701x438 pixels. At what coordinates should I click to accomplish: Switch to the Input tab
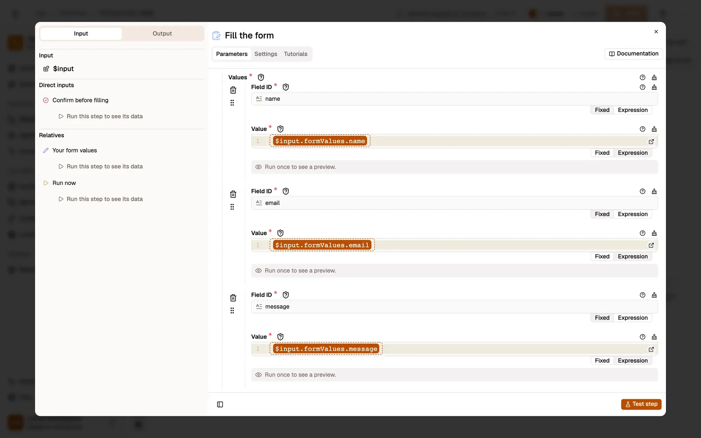pos(81,34)
